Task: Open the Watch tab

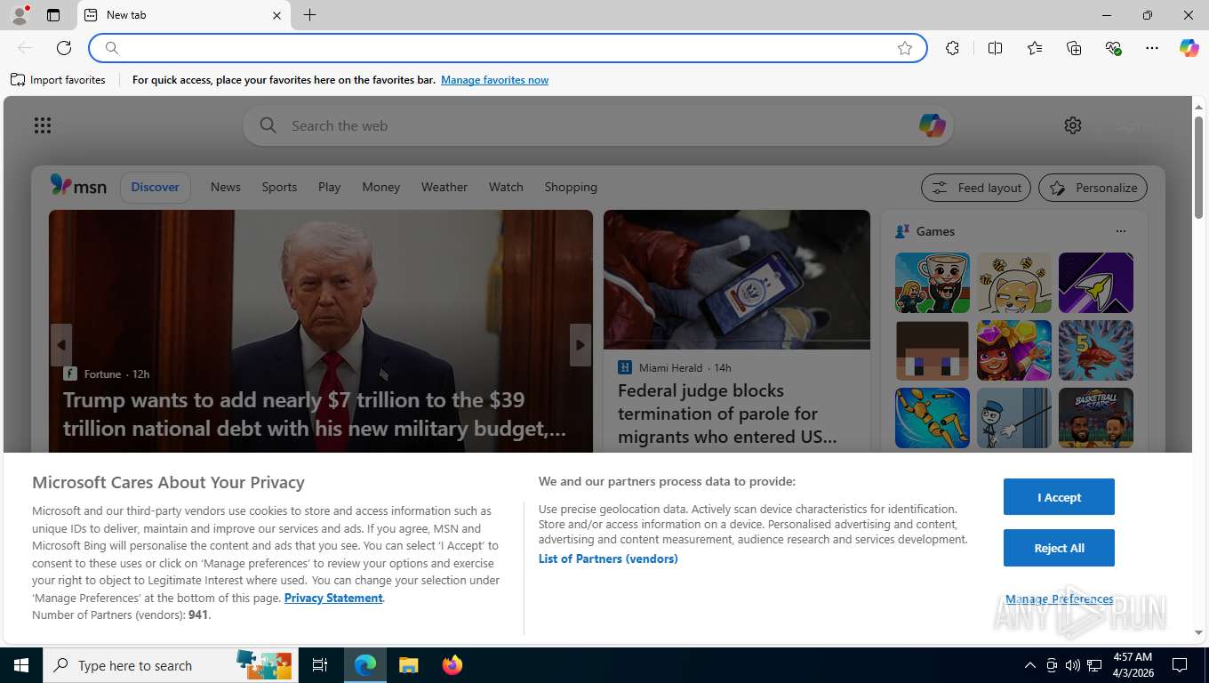Action: [506, 187]
